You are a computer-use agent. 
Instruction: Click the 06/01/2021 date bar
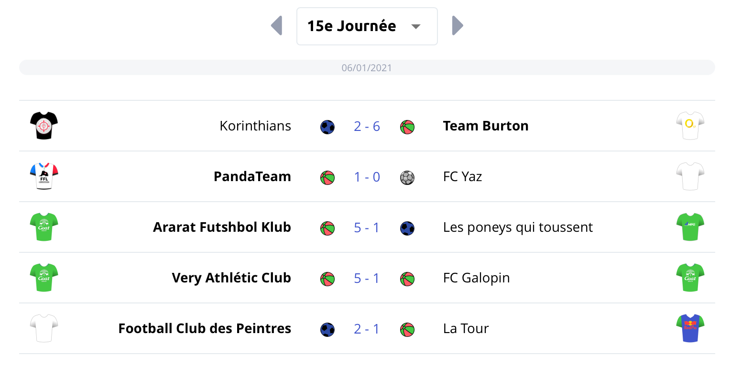[x=367, y=68]
